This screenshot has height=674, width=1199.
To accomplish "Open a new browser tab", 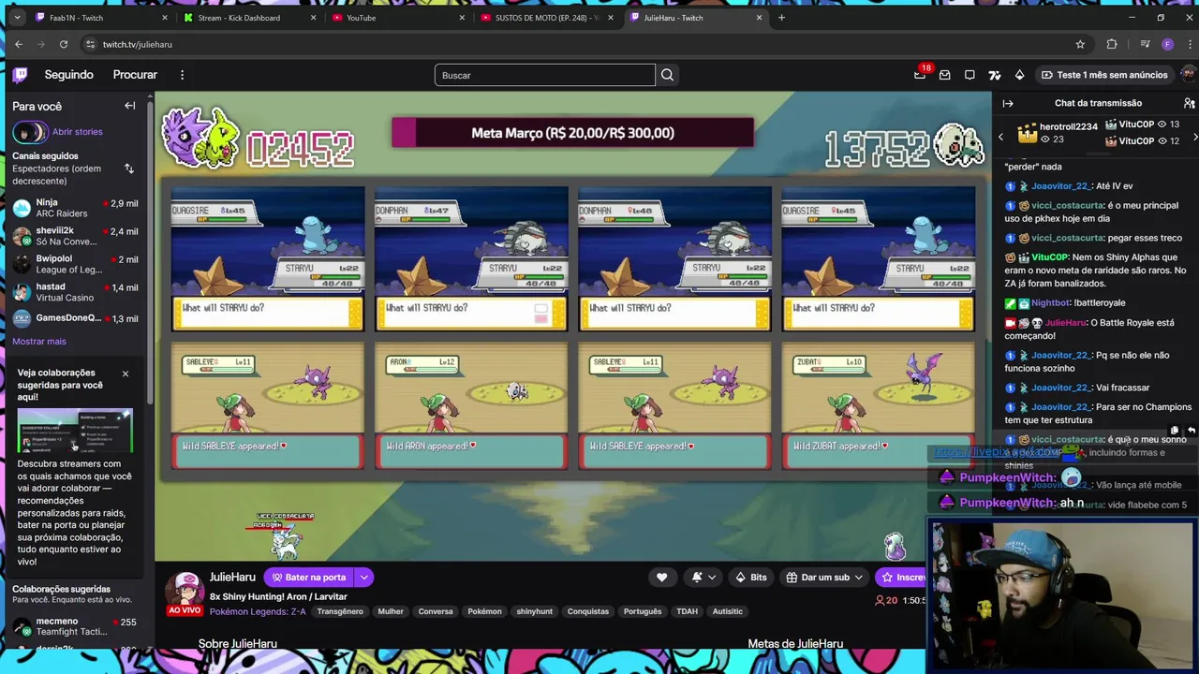I will click(x=781, y=17).
